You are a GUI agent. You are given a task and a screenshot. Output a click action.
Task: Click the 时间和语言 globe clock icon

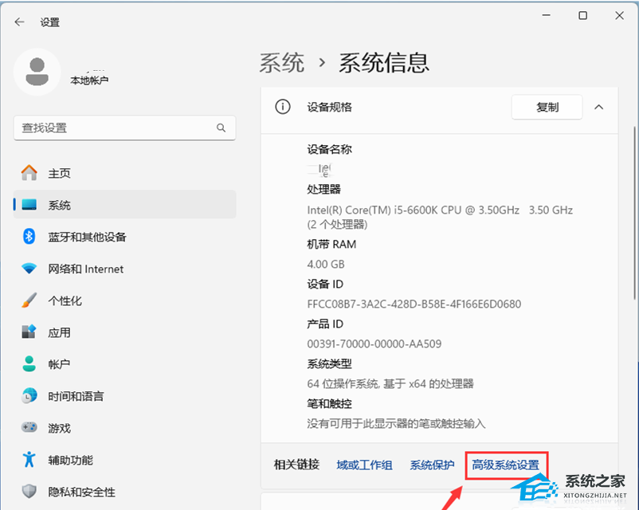click(x=29, y=396)
